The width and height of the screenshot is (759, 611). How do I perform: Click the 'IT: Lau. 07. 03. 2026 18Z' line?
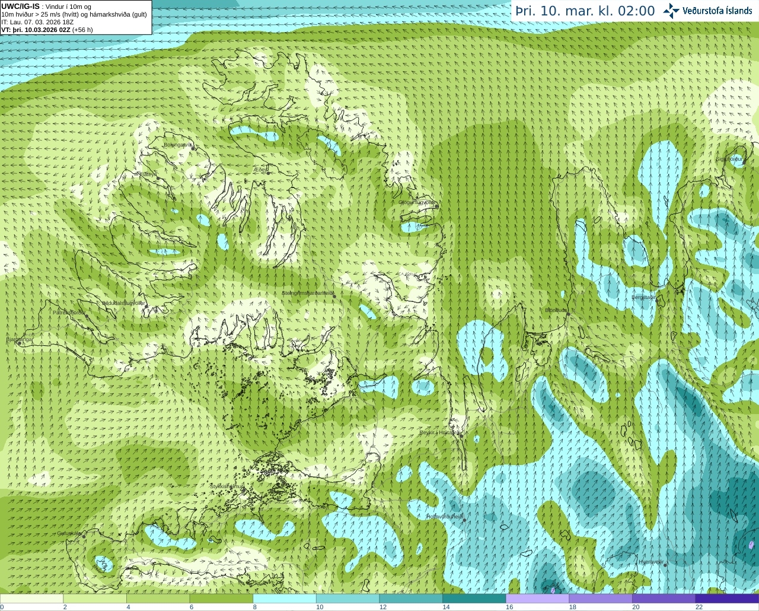[37, 22]
